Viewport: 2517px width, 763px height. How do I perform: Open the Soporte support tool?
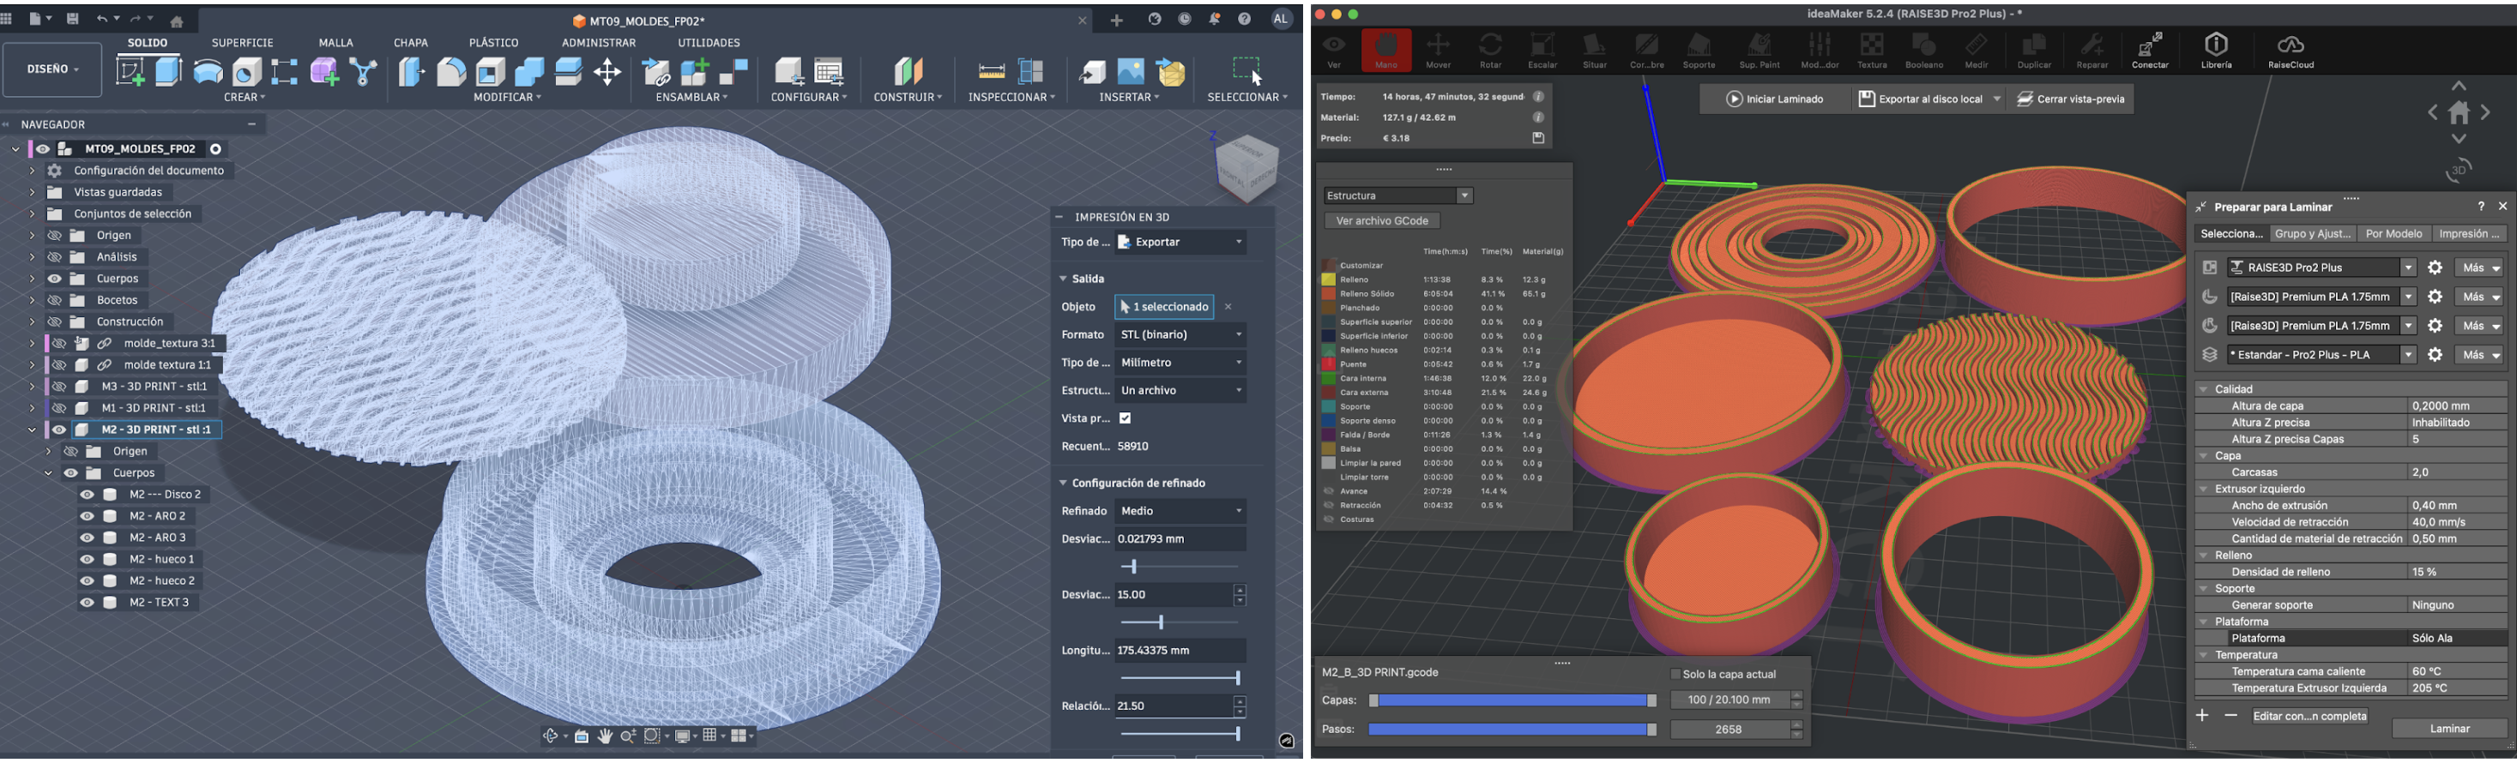tap(1699, 50)
